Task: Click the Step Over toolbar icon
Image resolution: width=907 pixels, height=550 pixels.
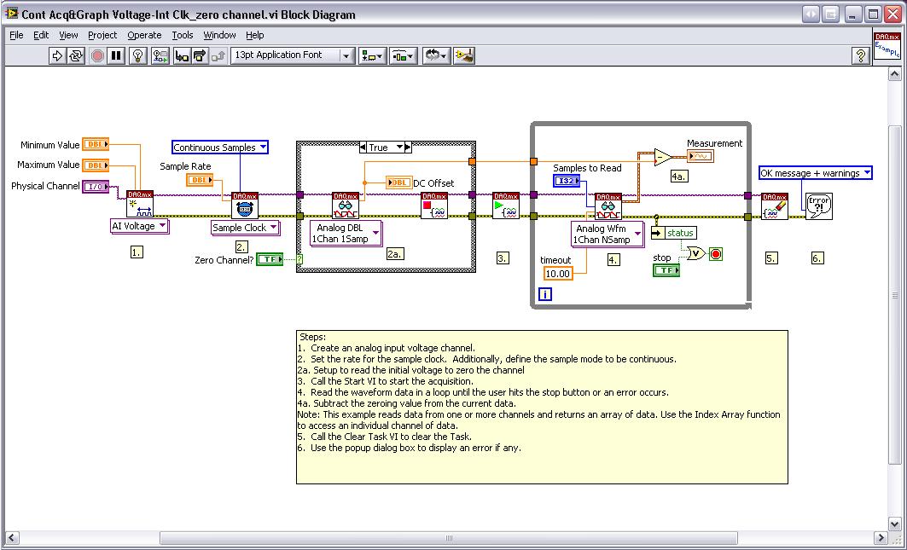Action: point(200,55)
